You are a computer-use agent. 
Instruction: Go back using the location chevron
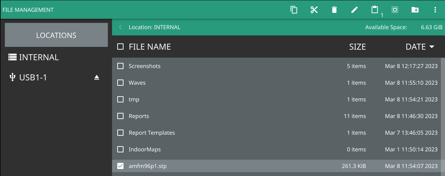(x=120, y=27)
